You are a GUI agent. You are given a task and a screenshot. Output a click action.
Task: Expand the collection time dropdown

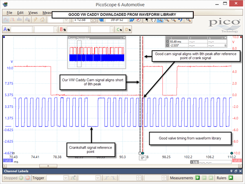coord(66,20)
